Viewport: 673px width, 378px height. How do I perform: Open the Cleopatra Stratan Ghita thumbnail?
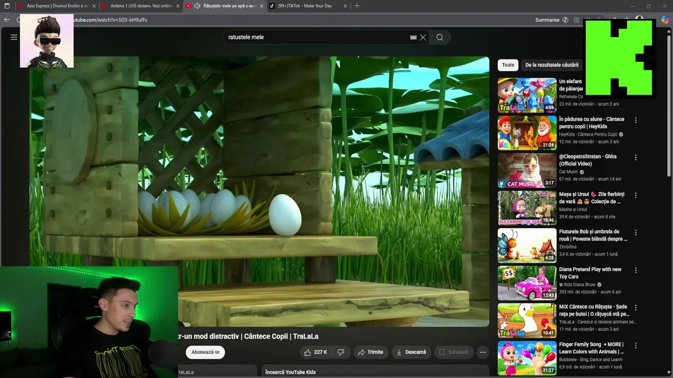(527, 171)
